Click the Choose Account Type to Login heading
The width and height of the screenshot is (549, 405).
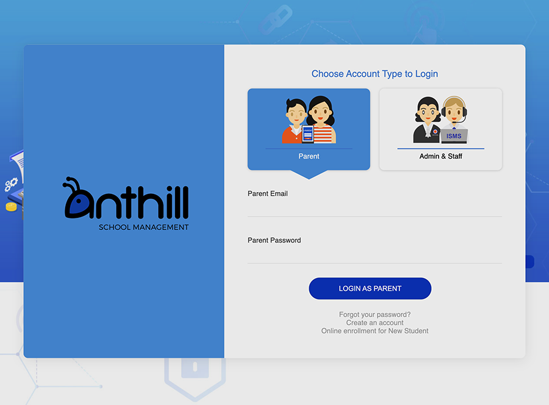(x=375, y=74)
